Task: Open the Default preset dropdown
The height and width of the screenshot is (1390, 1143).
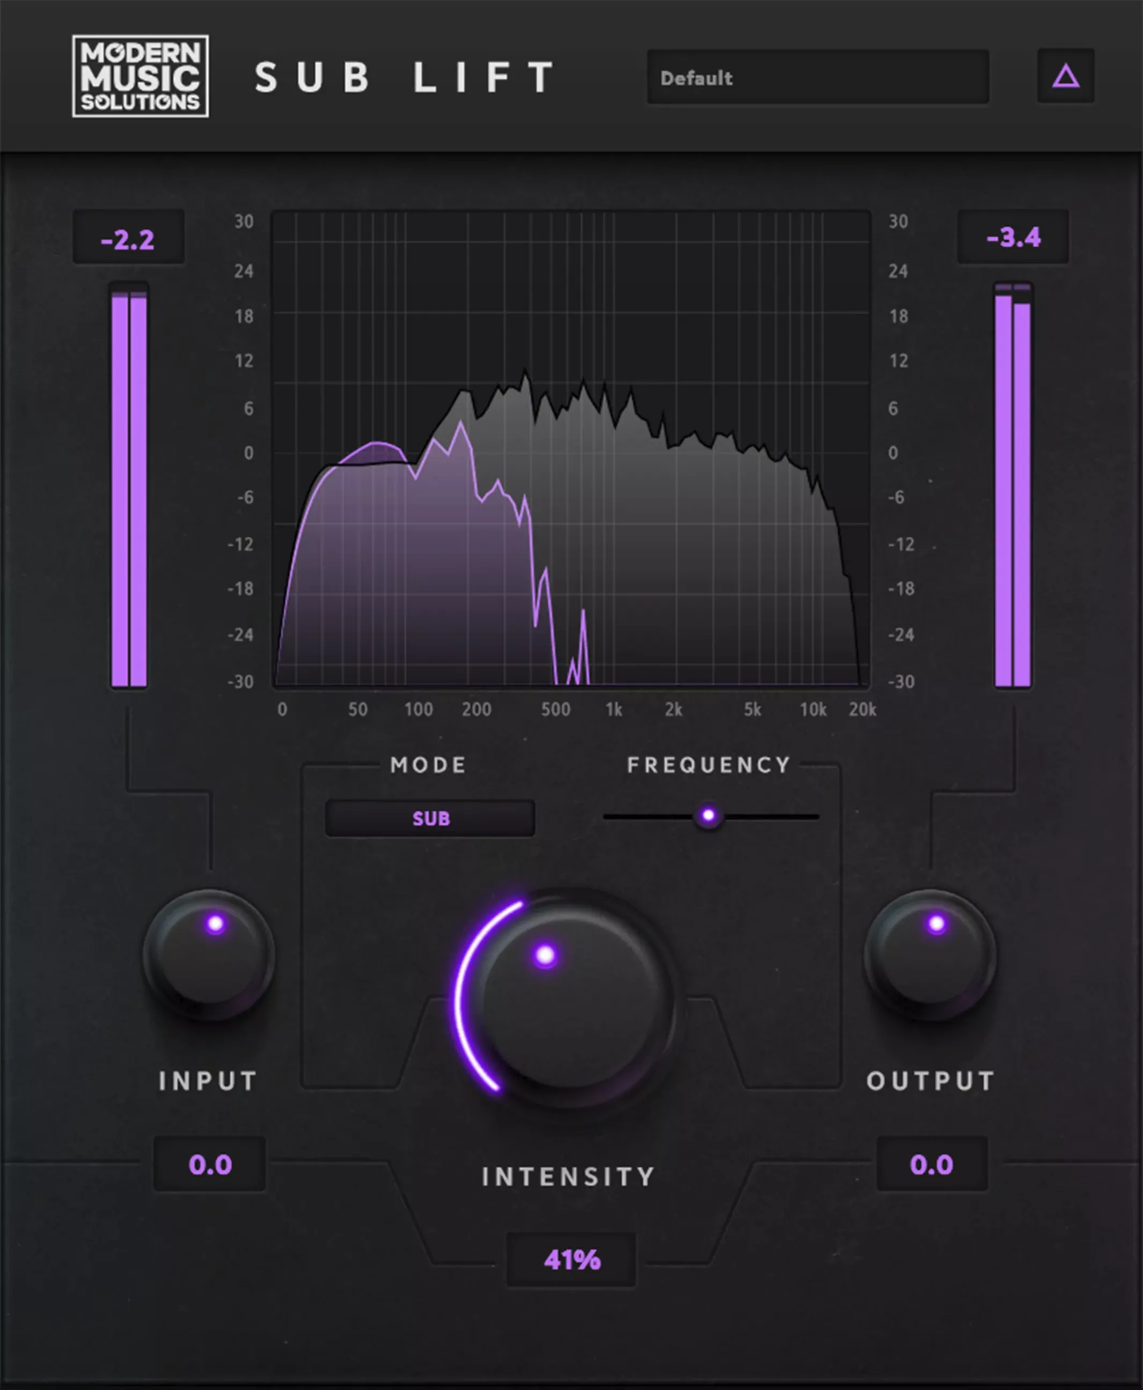Action: (x=818, y=77)
